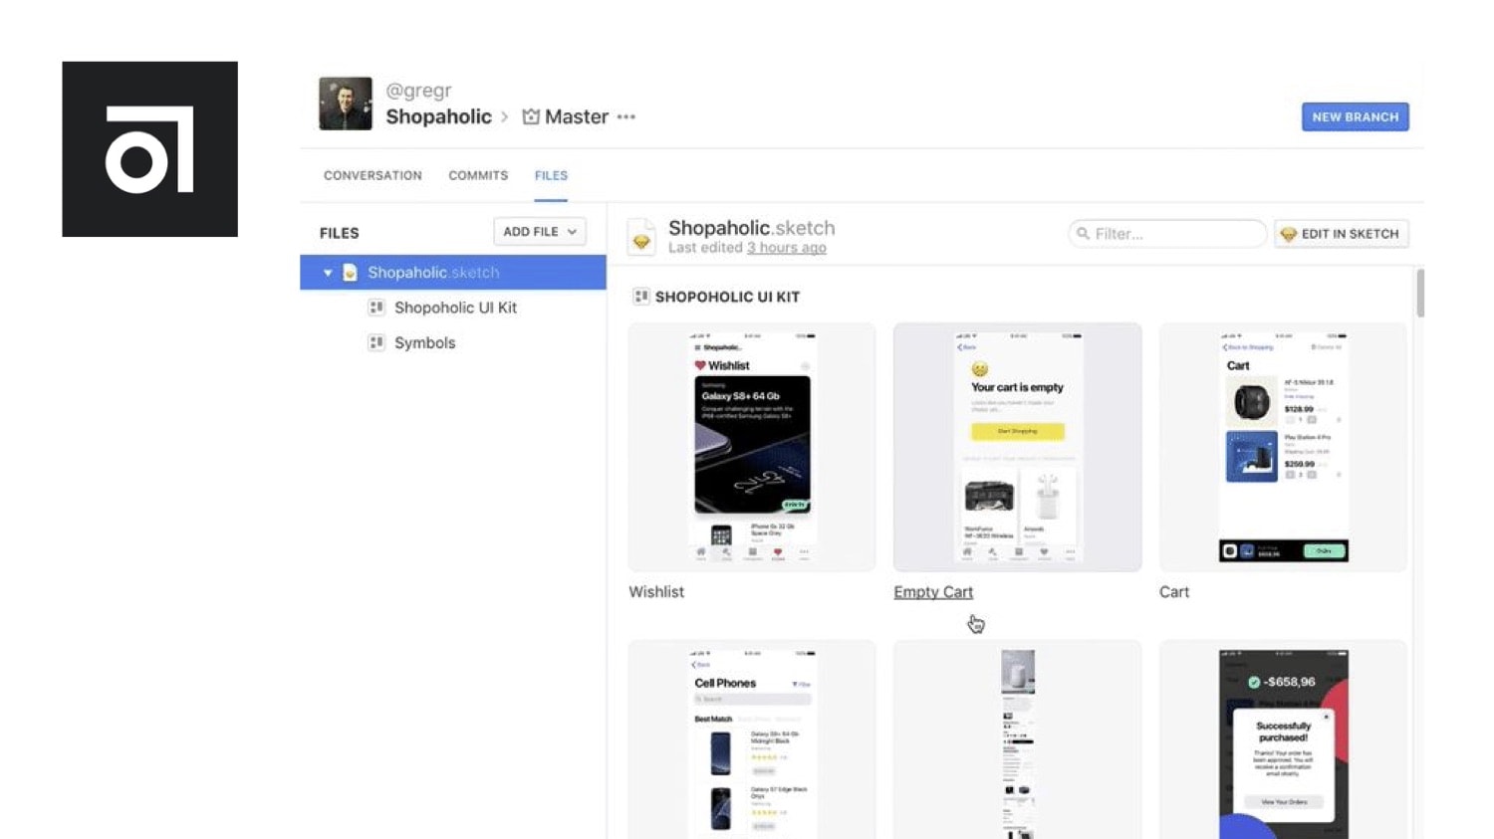The image size is (1494, 839).
Task: Click the Sketch file icon beside file title
Action: click(641, 237)
